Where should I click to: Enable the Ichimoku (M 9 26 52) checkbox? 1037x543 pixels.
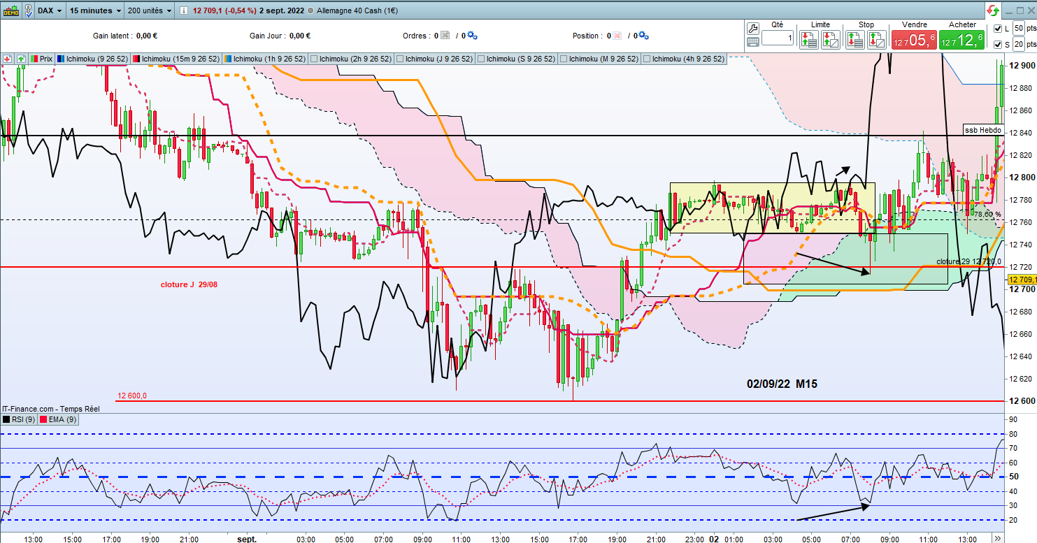click(564, 59)
